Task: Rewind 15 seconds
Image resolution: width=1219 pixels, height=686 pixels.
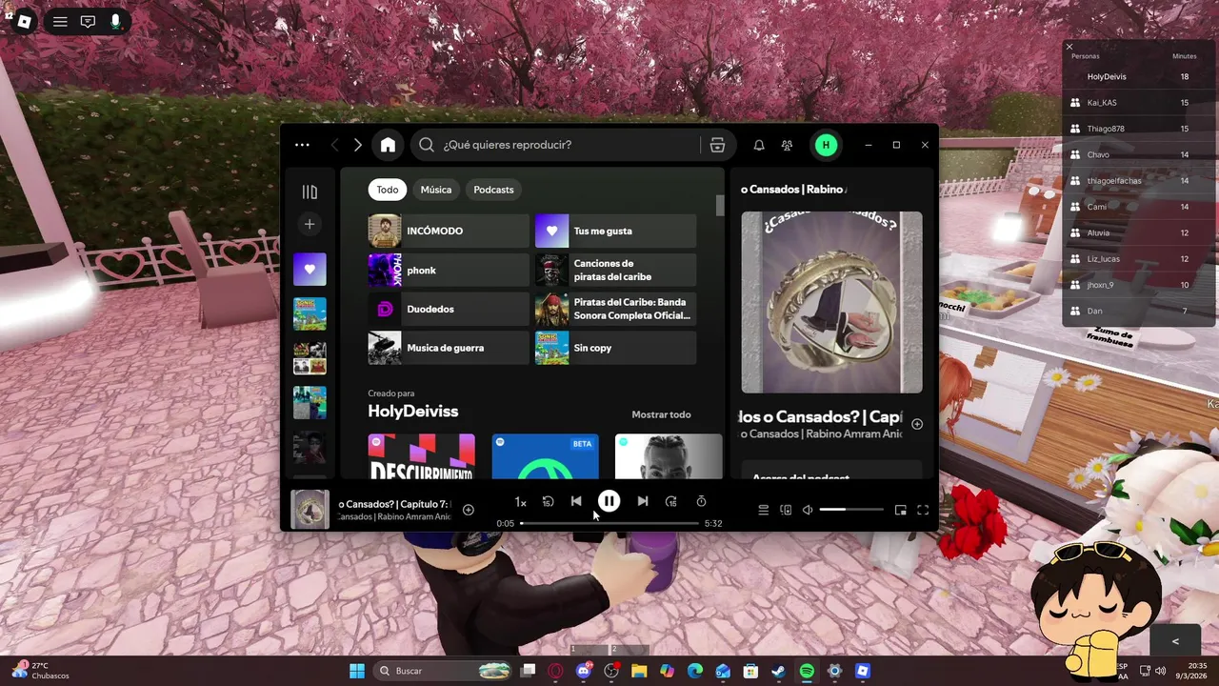Action: 548,501
